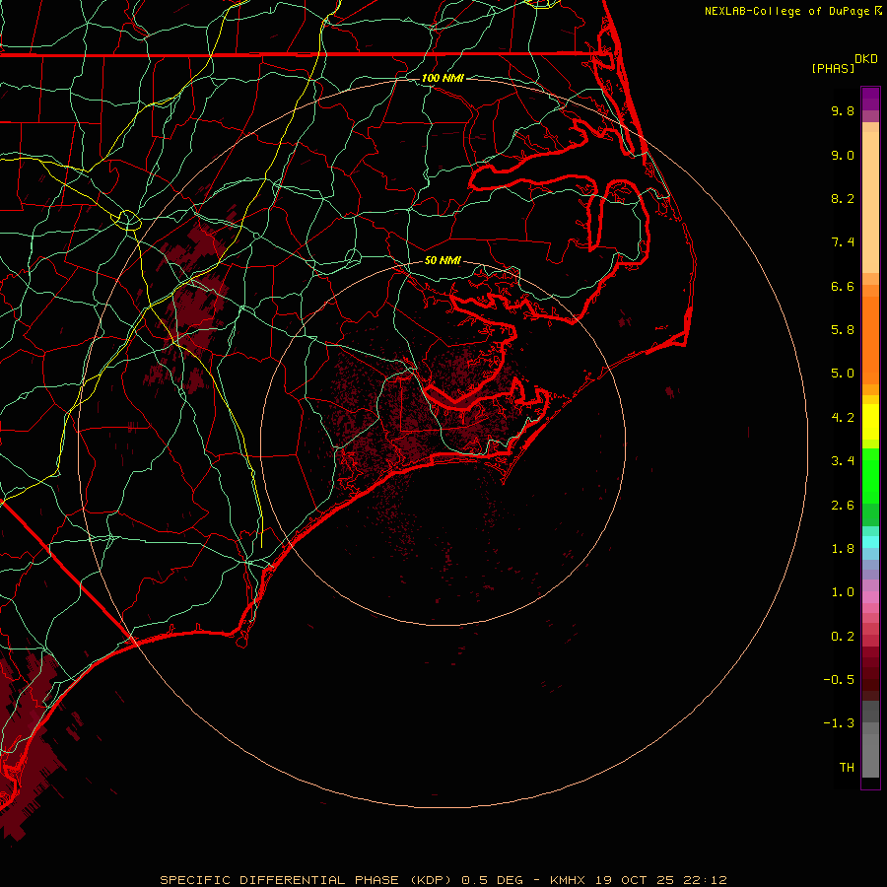Screen dimensions: 887x887
Task: Select the 2.6 color scale value
Action: pyautogui.click(x=843, y=506)
